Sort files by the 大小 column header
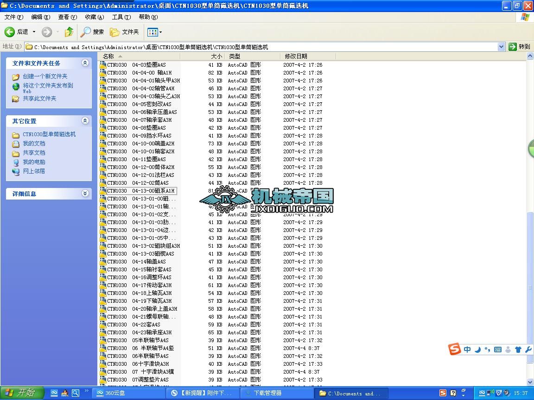The width and height of the screenshot is (534, 400). (x=216, y=56)
